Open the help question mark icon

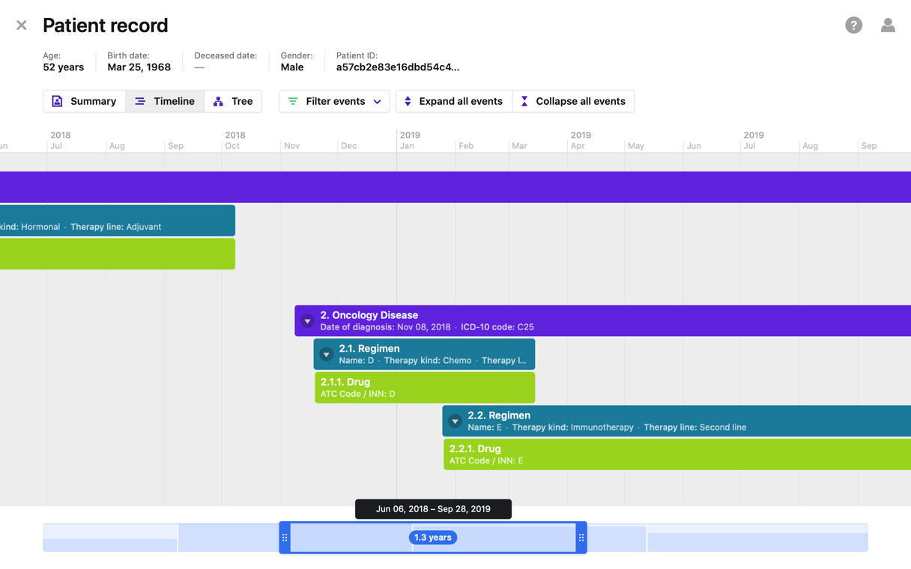pos(853,25)
